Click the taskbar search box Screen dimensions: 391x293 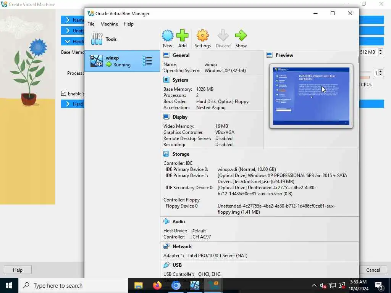[x=73, y=285]
